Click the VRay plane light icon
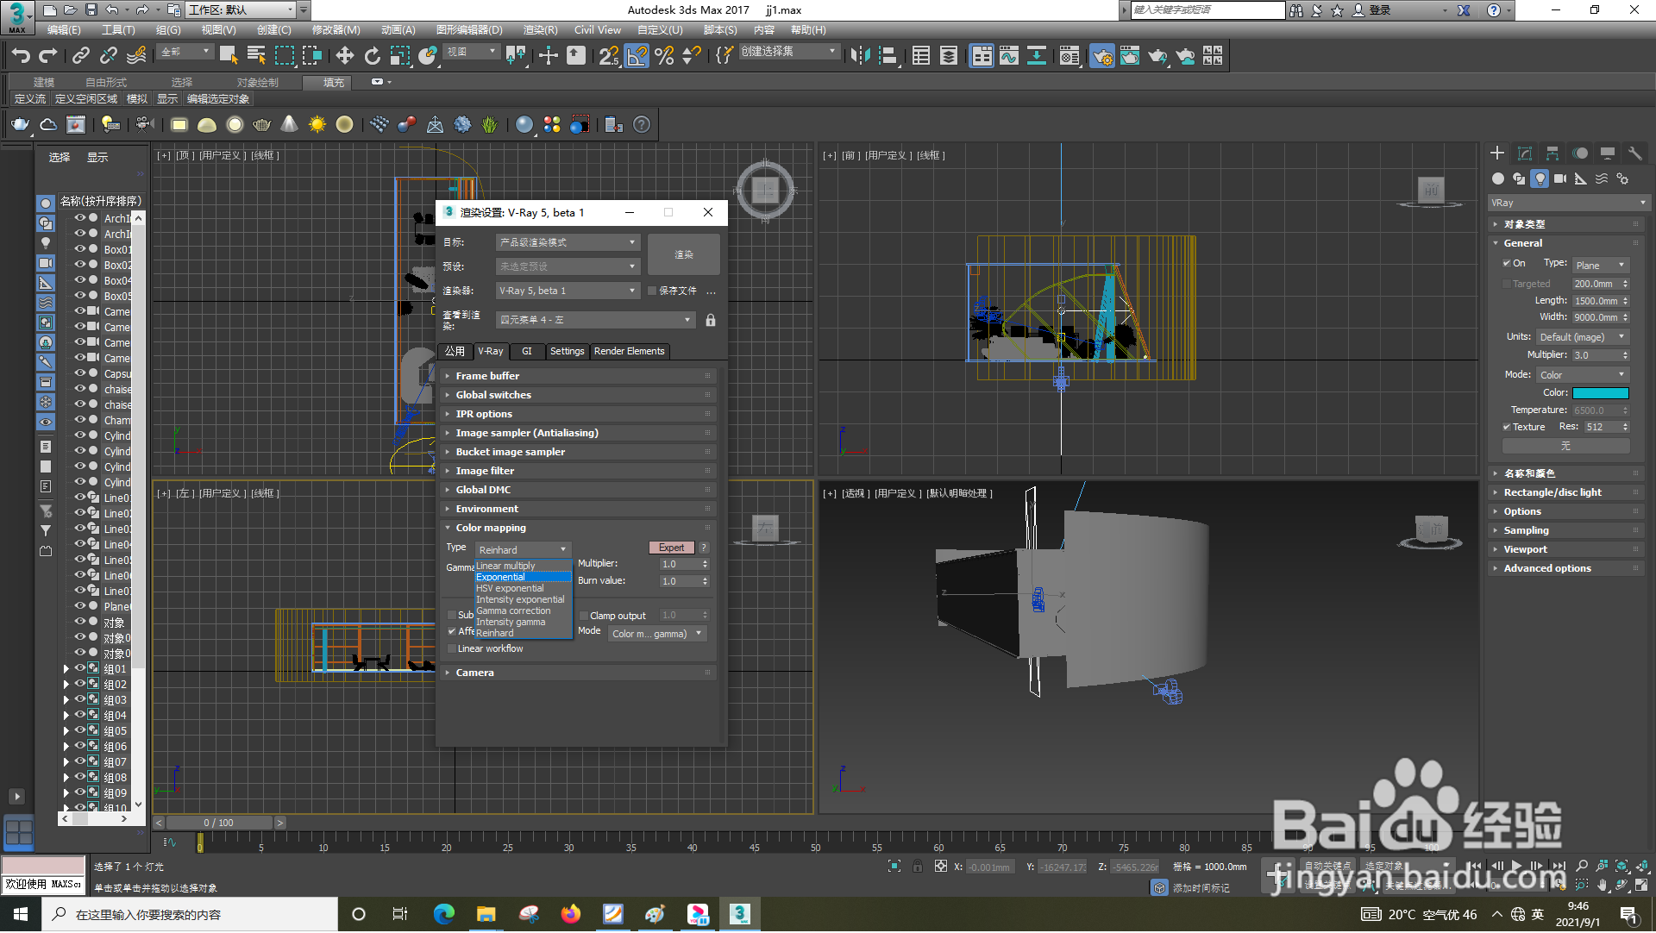Viewport: 1656px width, 933px height. [179, 125]
